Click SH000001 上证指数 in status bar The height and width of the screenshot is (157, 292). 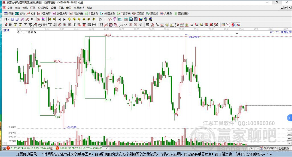(276, 148)
